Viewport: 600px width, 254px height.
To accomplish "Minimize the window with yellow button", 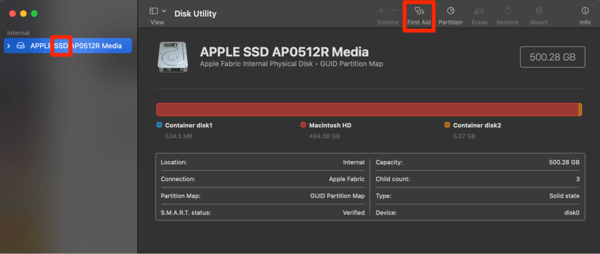I will pyautogui.click(x=23, y=13).
